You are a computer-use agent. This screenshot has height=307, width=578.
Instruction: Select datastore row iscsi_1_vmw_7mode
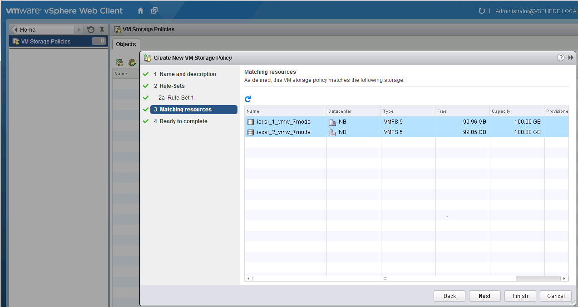click(x=406, y=122)
